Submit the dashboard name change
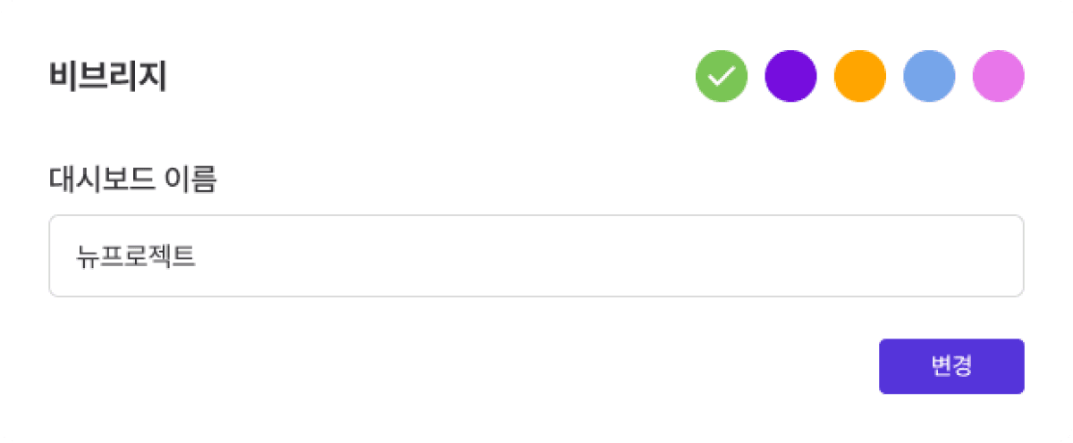1073x443 pixels. pos(951,366)
